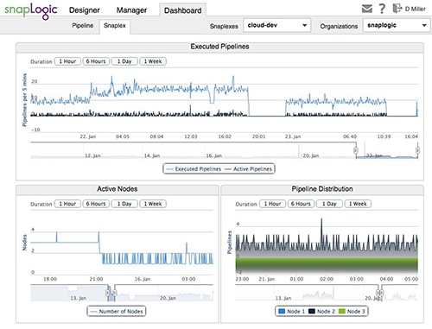Open the Designer tab
Image resolution: width=432 pixels, height=329 pixels.
click(x=85, y=10)
